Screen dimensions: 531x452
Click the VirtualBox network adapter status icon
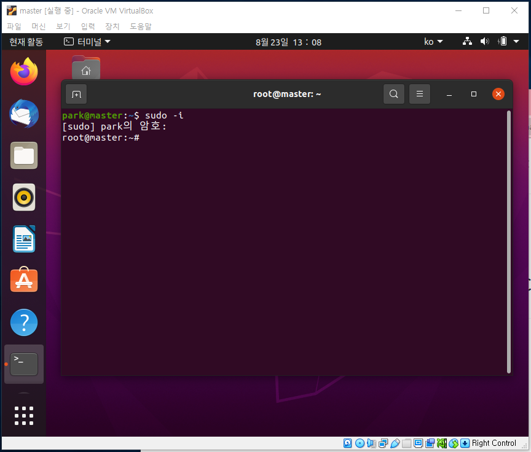[383, 443]
